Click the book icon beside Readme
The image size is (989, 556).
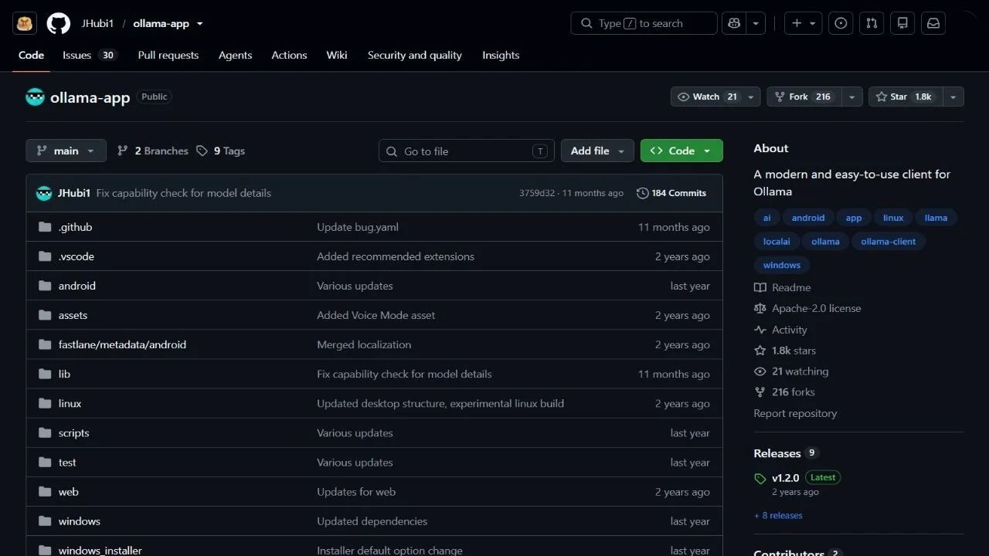click(760, 287)
